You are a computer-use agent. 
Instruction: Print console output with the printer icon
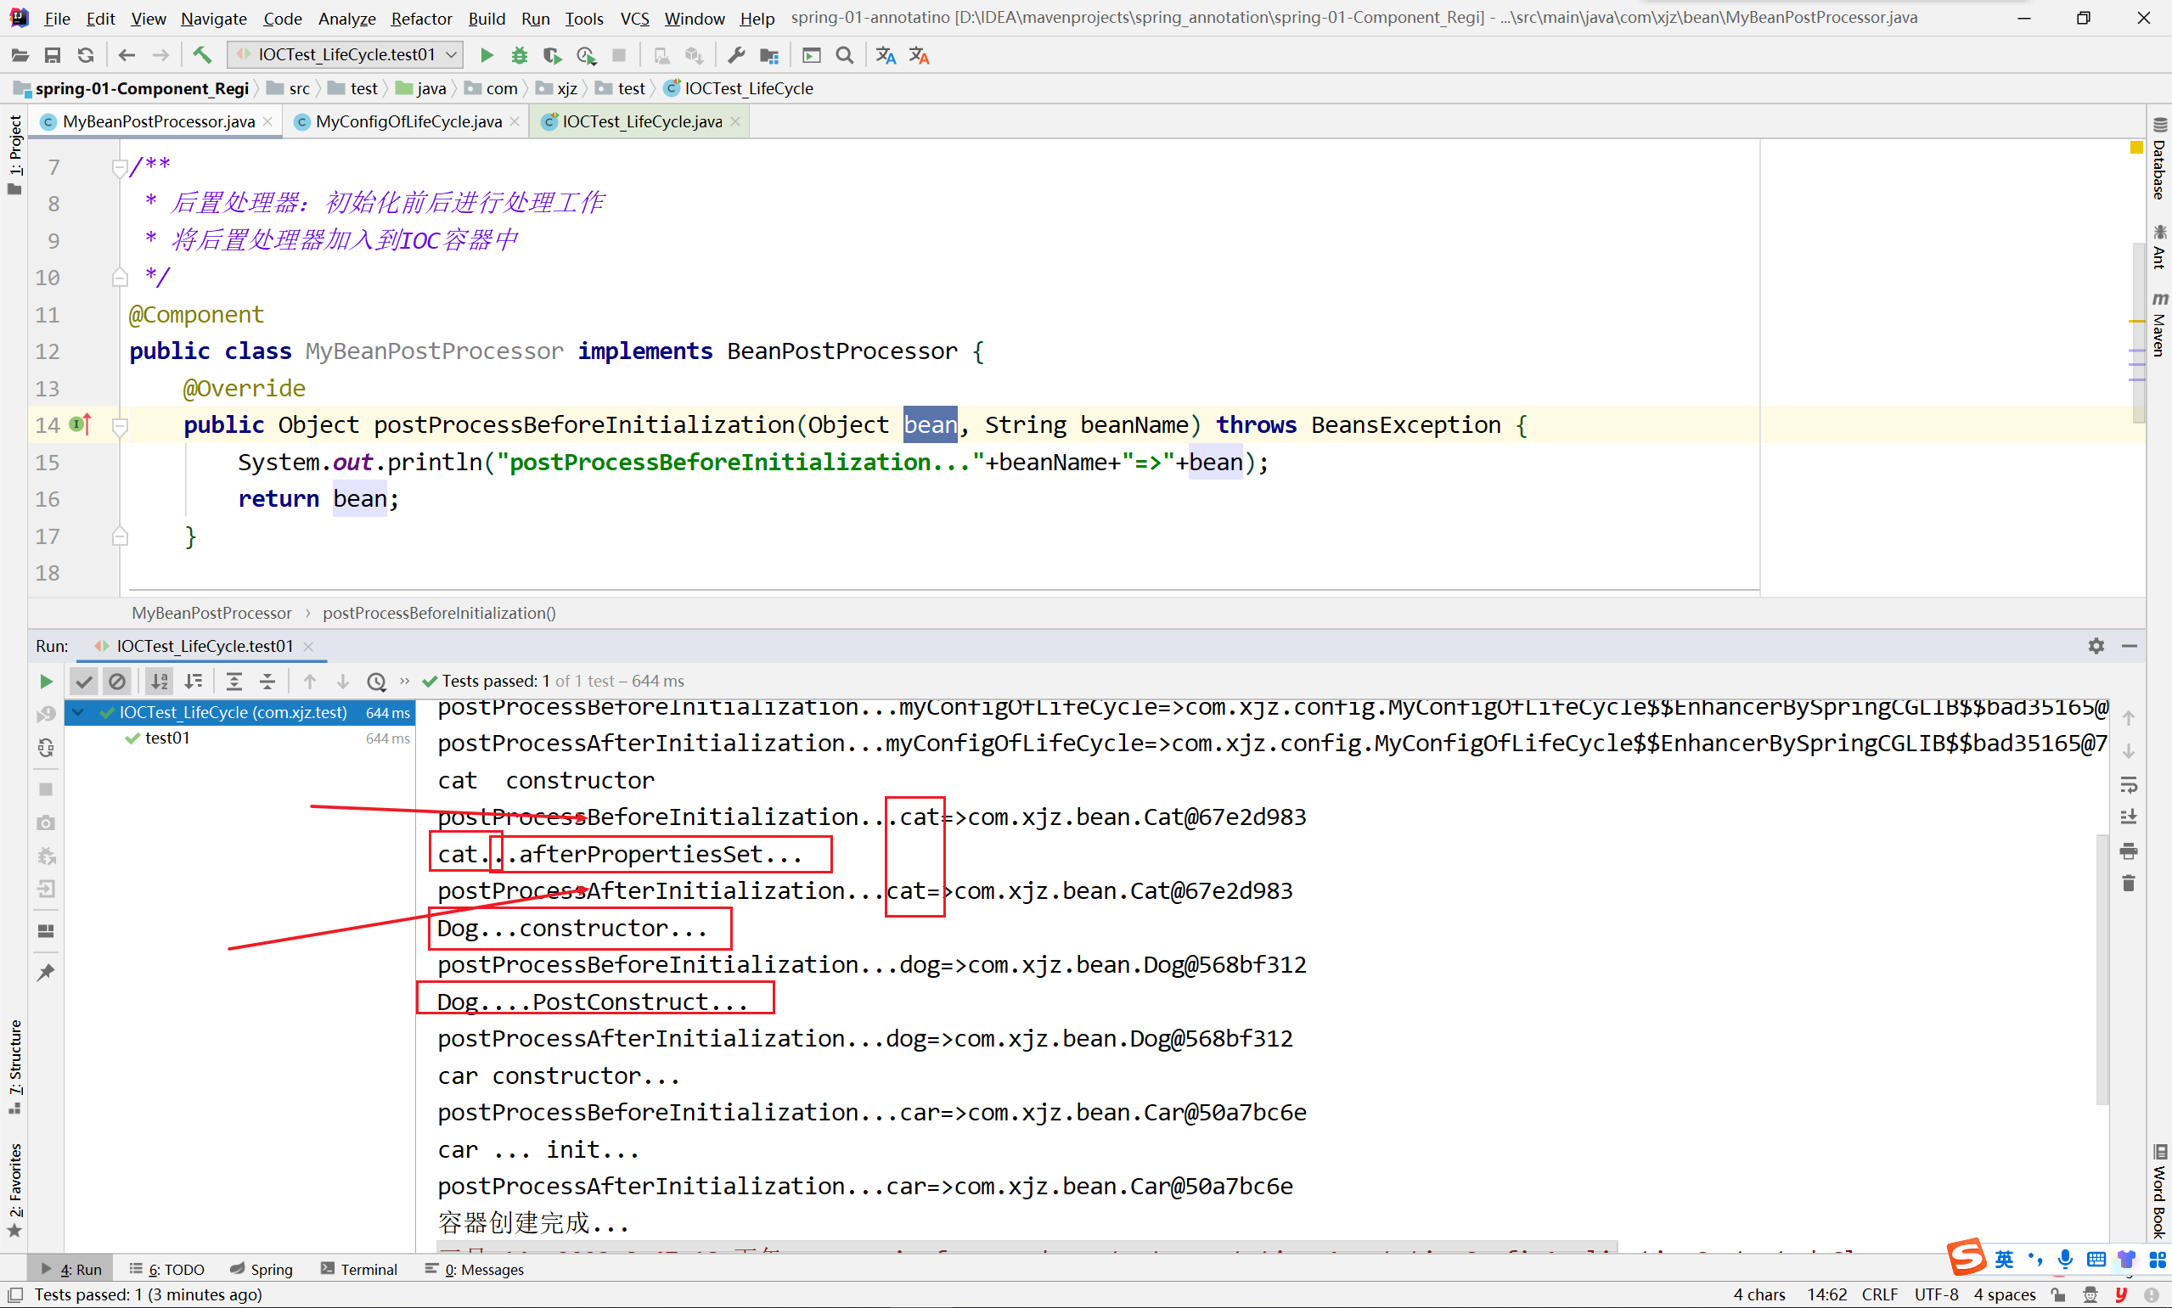click(x=2129, y=850)
